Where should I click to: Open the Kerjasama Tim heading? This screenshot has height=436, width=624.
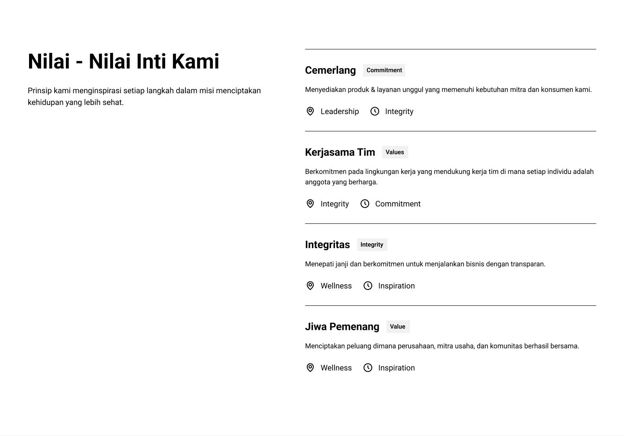pos(340,152)
